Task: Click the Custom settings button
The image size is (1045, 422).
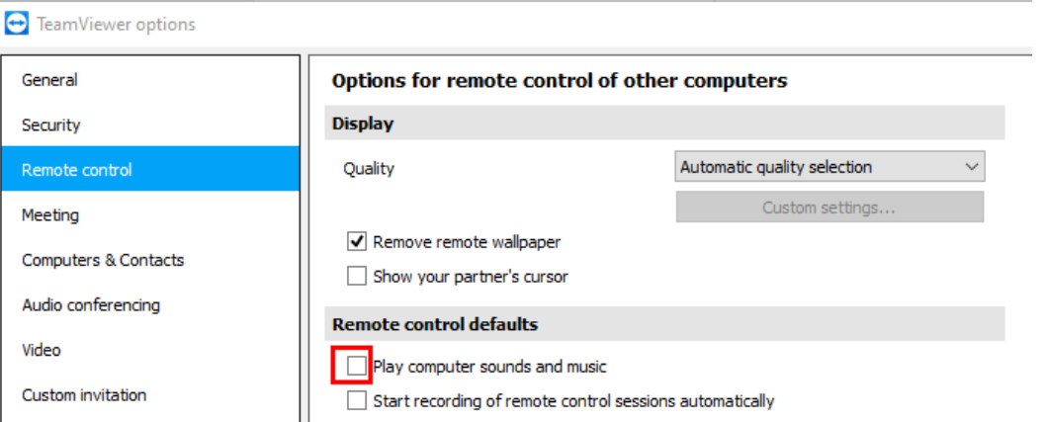Action: tap(829, 208)
